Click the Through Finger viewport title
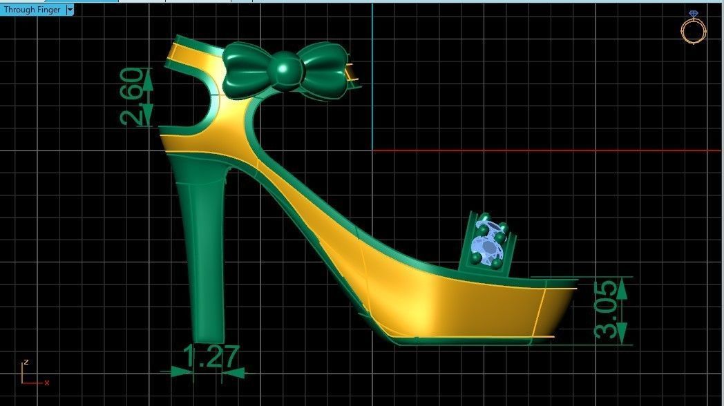Image resolution: width=724 pixels, height=406 pixels. pyautogui.click(x=32, y=10)
